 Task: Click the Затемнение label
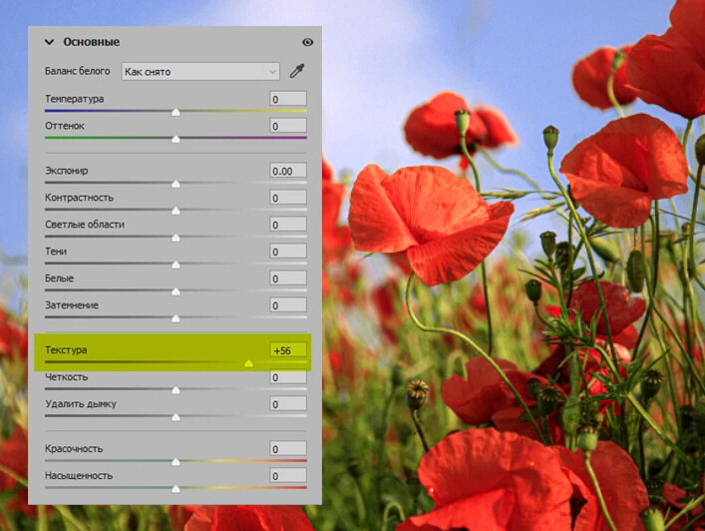72,305
